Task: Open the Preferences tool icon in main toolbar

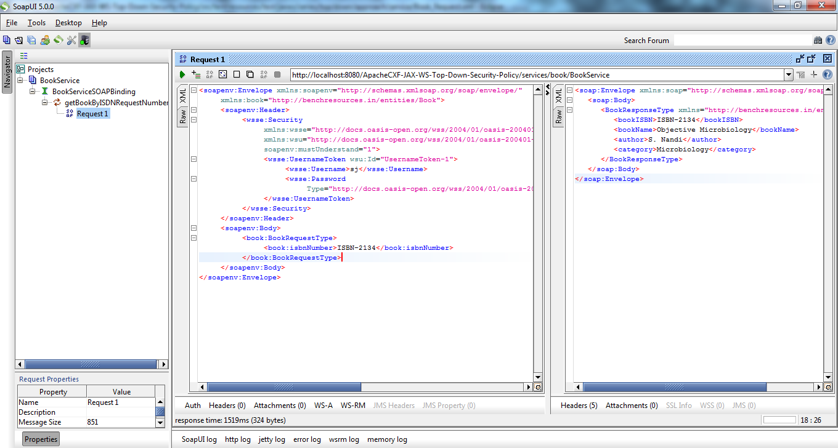Action: click(x=71, y=39)
